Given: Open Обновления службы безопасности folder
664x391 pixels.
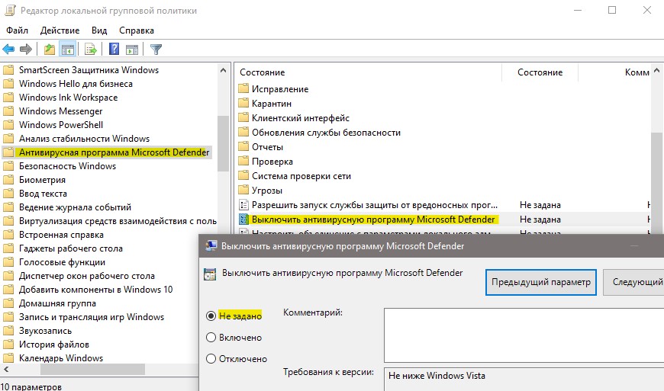Looking at the screenshot, I should 326,133.
